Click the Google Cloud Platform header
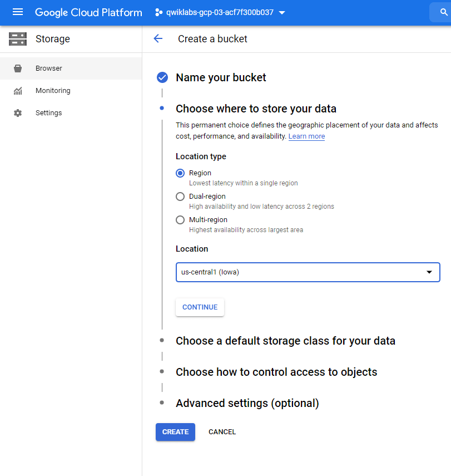451x476 pixels. coord(88,12)
